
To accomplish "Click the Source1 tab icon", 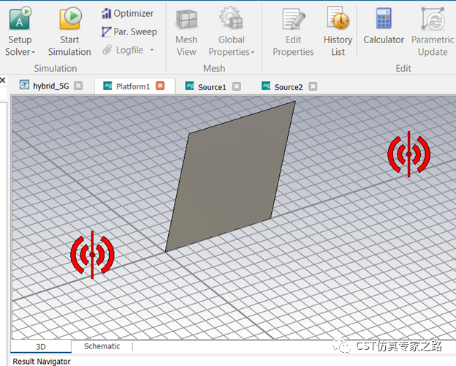I will click(189, 86).
